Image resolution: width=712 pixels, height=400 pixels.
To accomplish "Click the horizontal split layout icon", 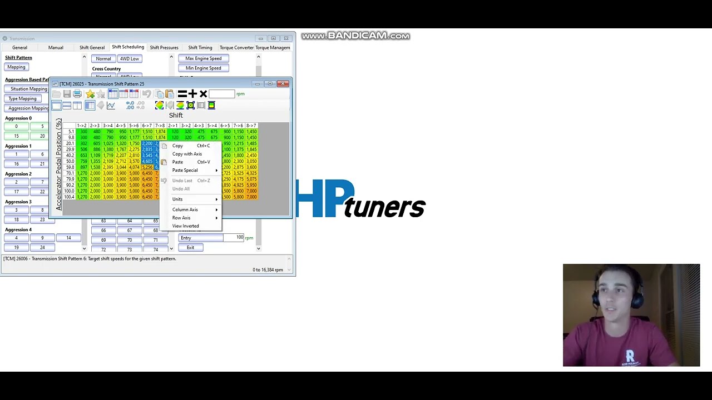I will point(67,106).
